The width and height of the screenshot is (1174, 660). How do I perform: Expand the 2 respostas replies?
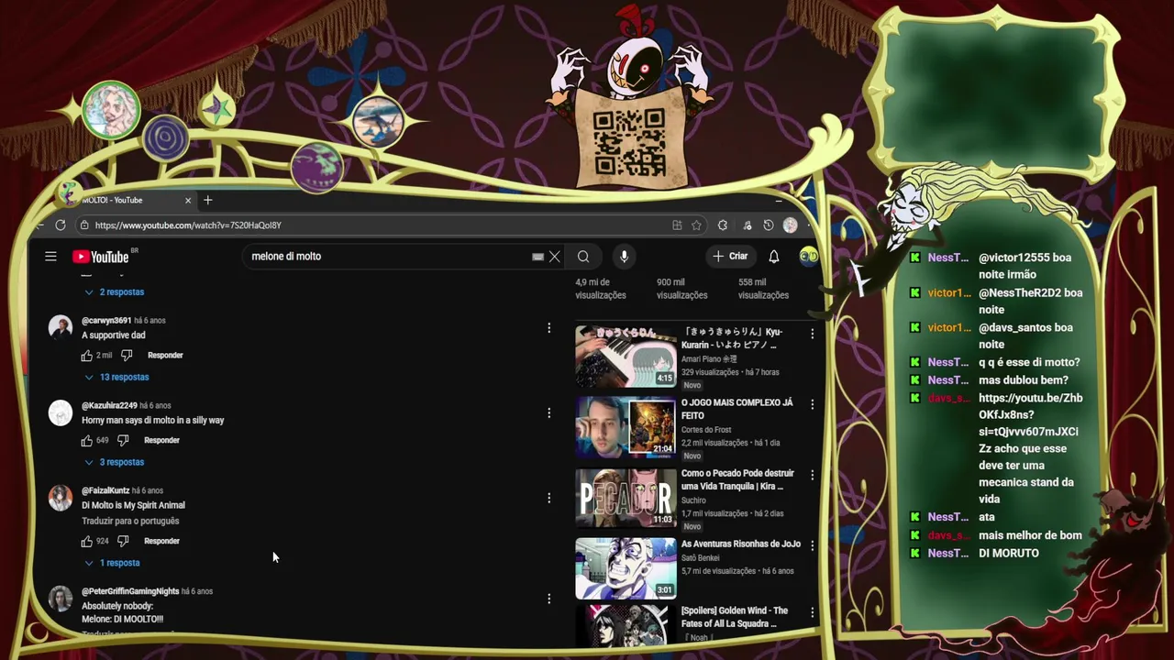pyautogui.click(x=115, y=291)
